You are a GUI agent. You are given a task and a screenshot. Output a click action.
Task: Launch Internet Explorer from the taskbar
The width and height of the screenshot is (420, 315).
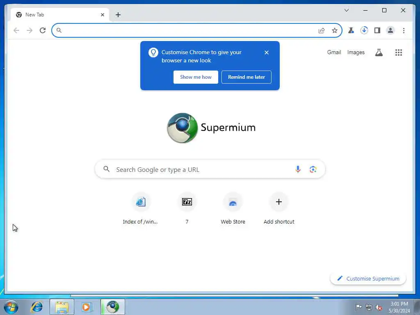[x=37, y=307]
